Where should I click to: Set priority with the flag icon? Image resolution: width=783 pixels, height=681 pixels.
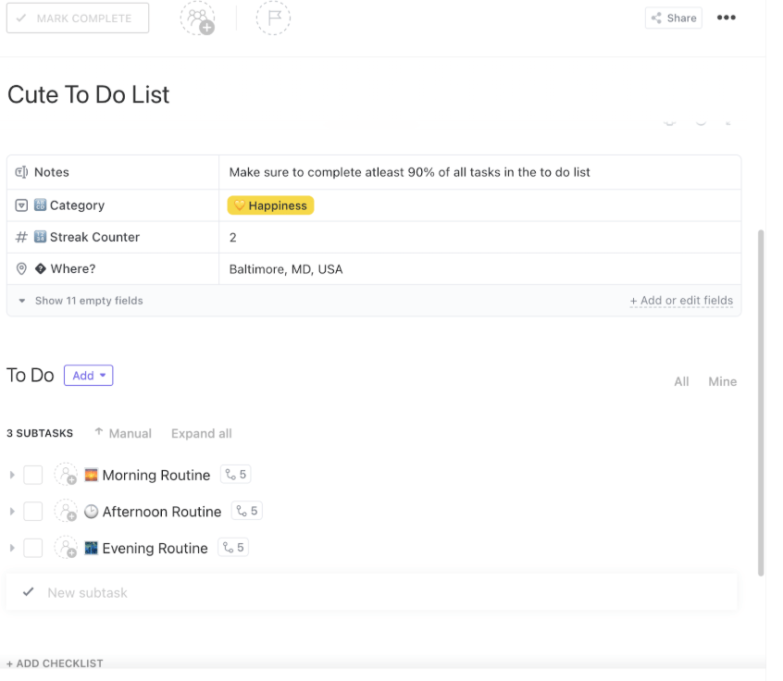point(272,19)
